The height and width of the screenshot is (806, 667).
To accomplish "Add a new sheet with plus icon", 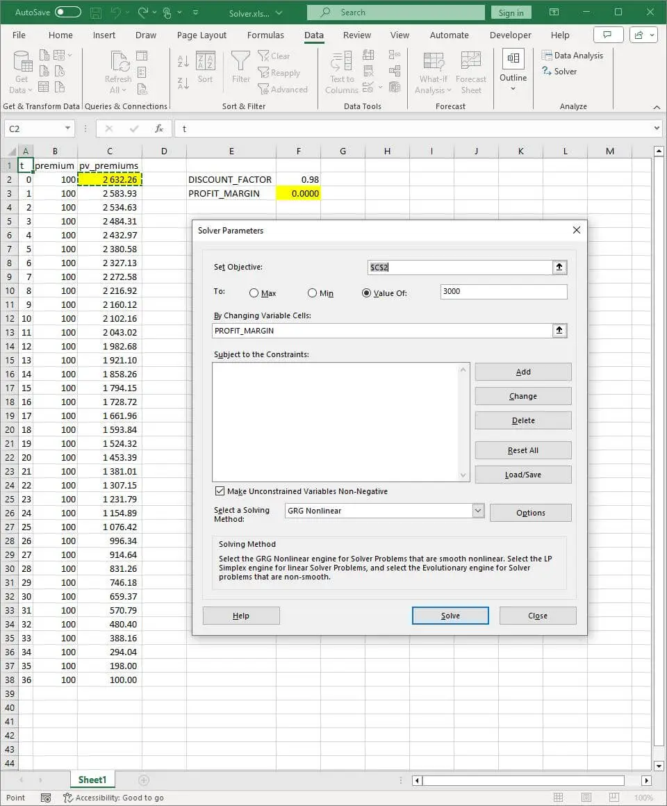I will pyautogui.click(x=144, y=780).
